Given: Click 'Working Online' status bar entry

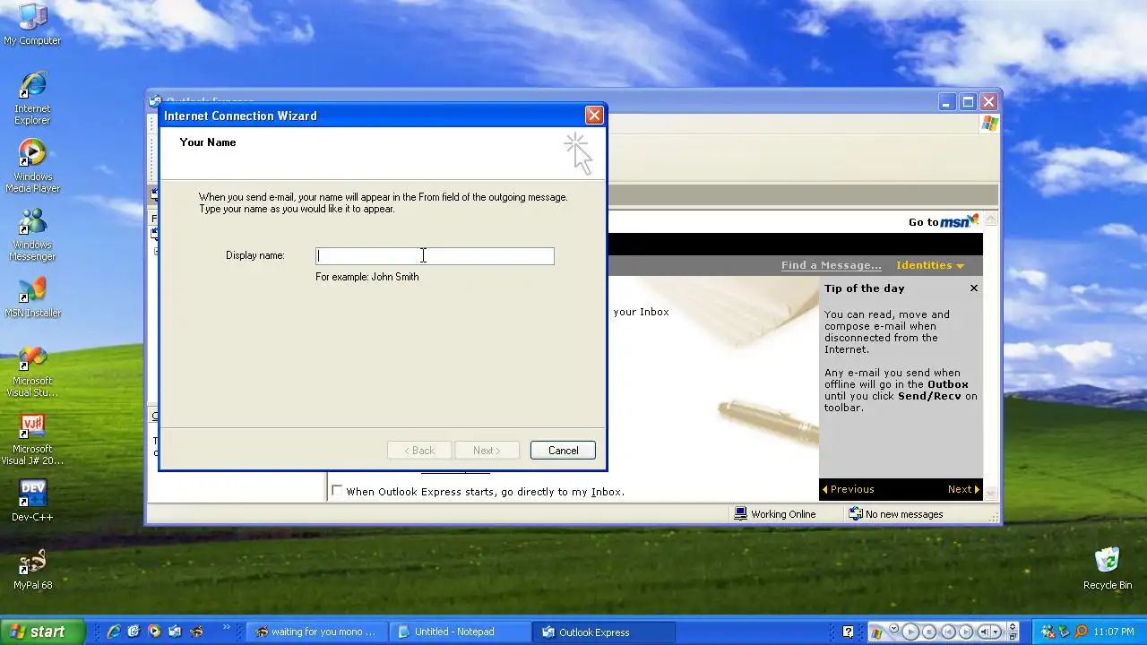Looking at the screenshot, I should (775, 514).
